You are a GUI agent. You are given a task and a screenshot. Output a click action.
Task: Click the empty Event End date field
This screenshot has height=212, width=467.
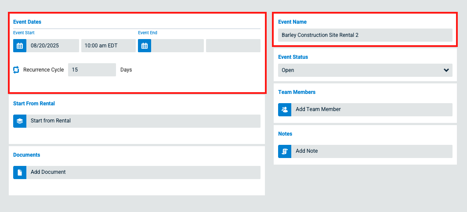pos(177,46)
